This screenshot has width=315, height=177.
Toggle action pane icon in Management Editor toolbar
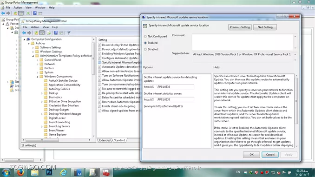click(x=61, y=33)
